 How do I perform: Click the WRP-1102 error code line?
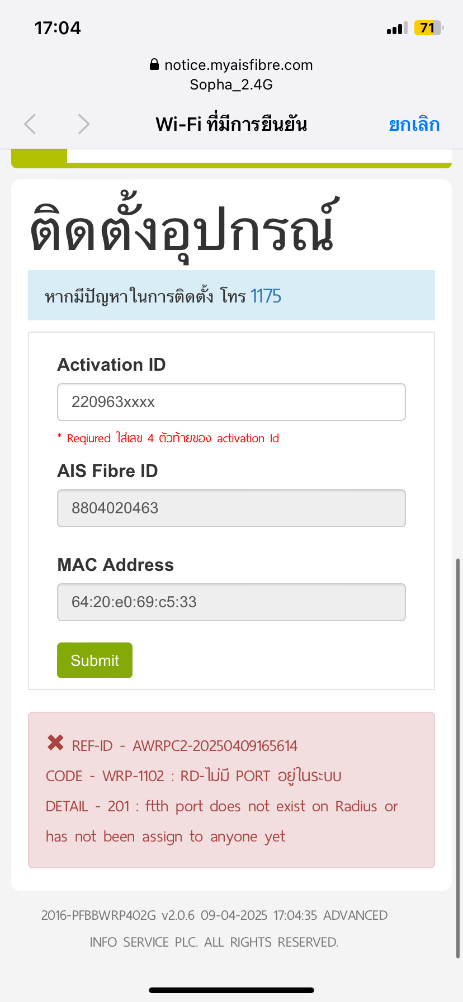click(193, 776)
